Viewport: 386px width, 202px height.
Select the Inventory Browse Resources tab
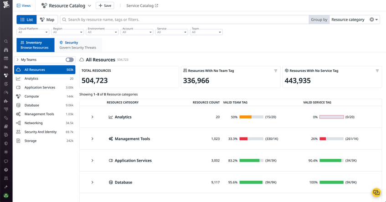click(x=36, y=45)
